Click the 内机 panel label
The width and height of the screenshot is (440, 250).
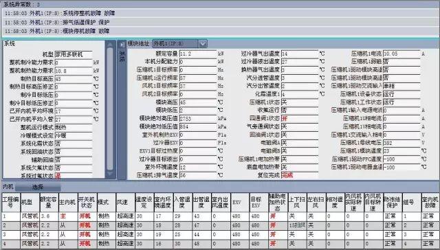click(8, 187)
